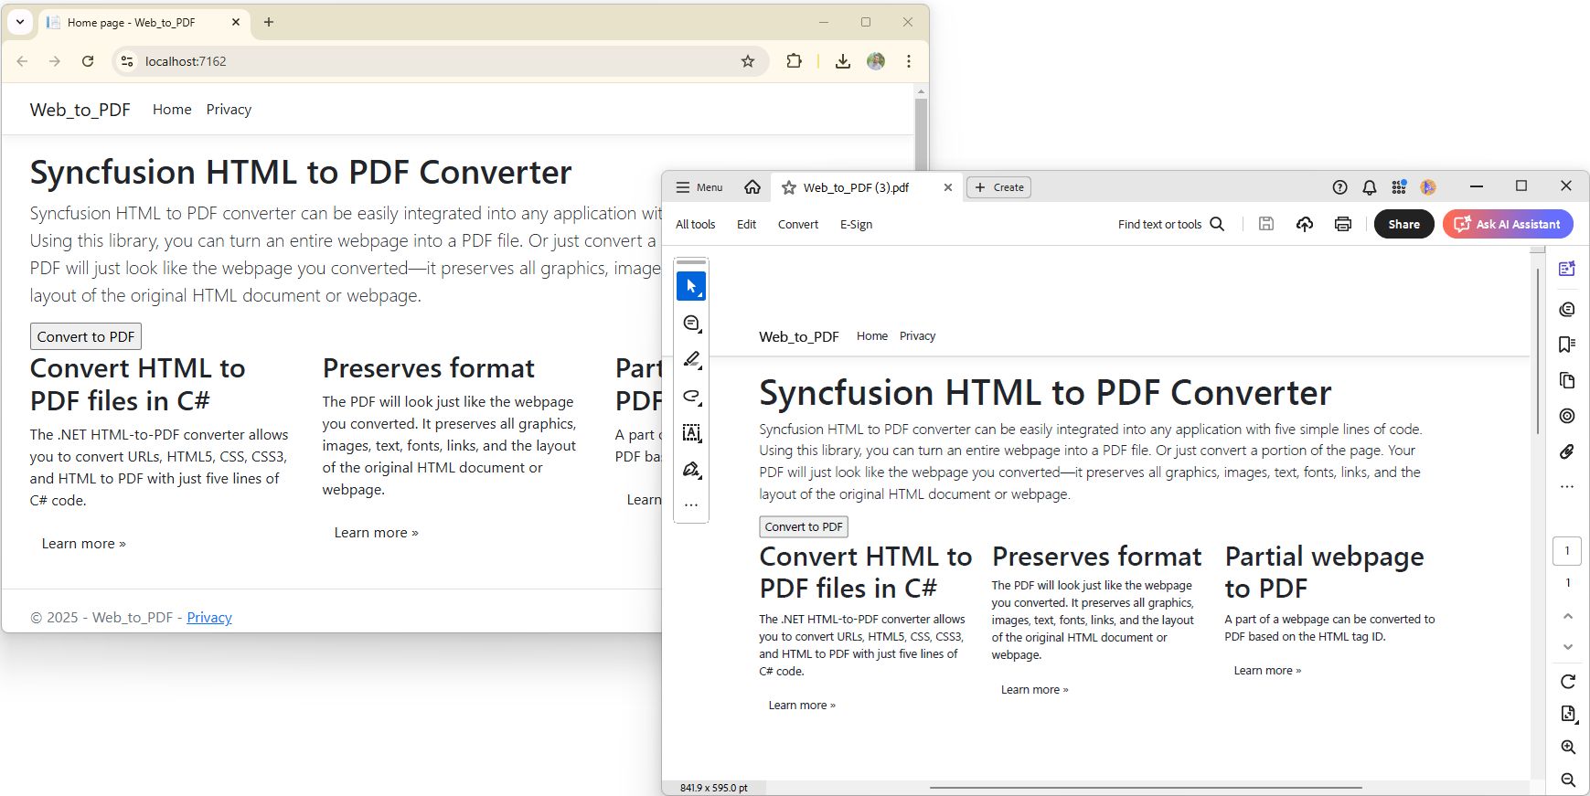Viewport: 1590px width, 796px height.
Task: Zoom in using the magnifier plus icon
Action: click(x=1567, y=747)
